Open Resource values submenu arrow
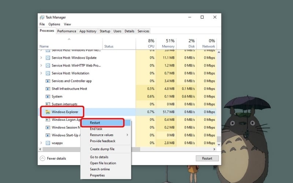Image resolution: width=293 pixels, height=183 pixels. (127, 135)
